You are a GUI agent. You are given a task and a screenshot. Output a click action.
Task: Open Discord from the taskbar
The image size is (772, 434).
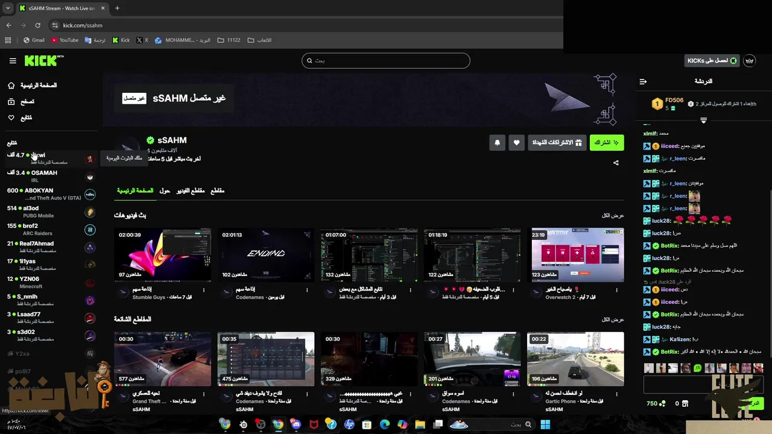tap(296, 424)
